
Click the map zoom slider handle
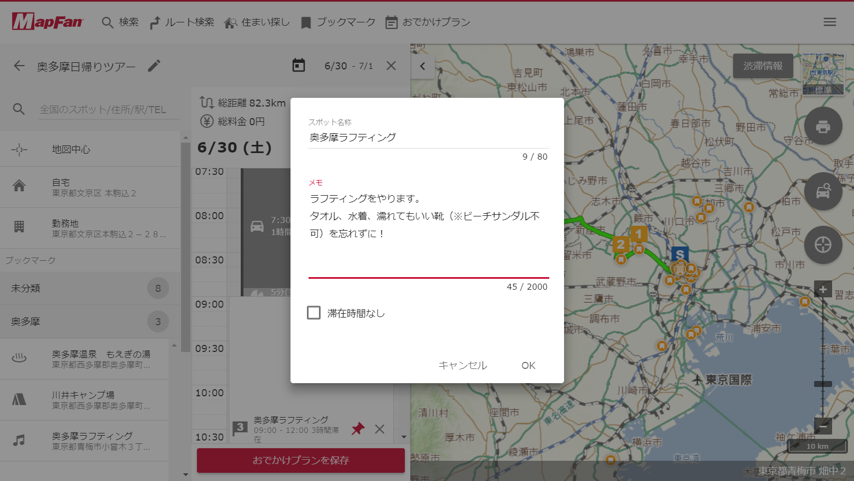click(x=823, y=384)
